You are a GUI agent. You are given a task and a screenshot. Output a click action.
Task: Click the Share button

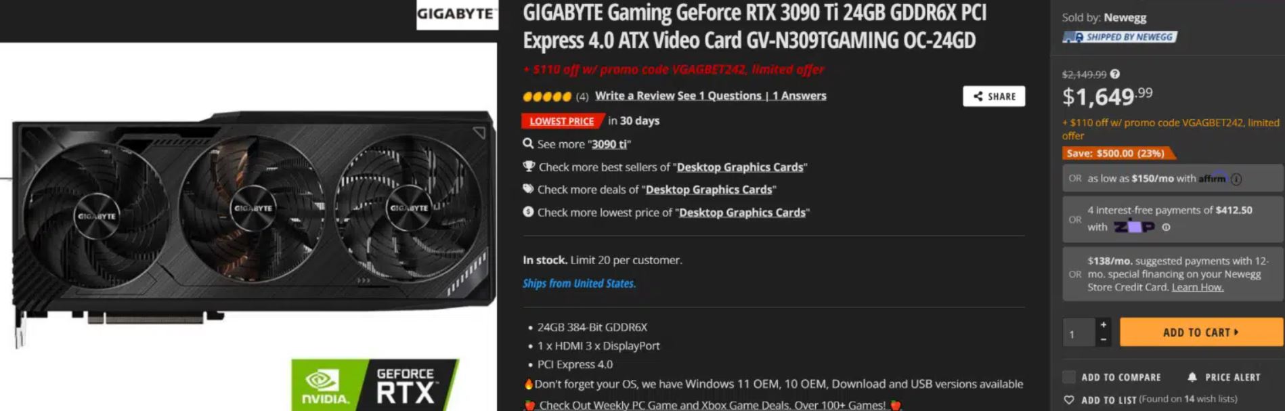[994, 96]
